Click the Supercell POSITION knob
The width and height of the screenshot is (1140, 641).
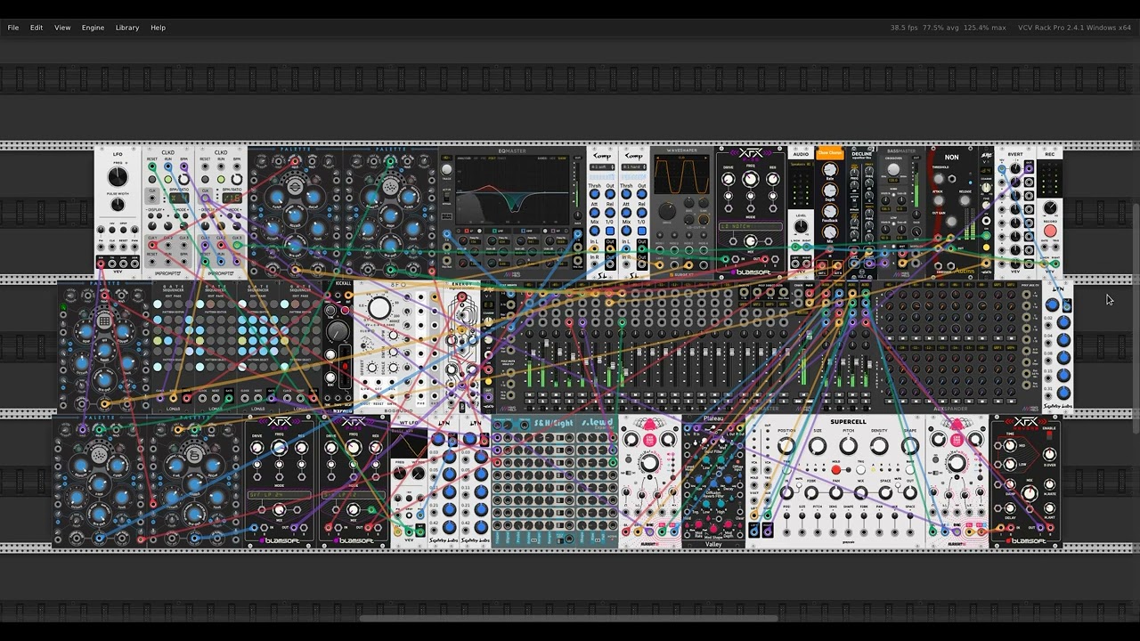pyautogui.click(x=786, y=446)
